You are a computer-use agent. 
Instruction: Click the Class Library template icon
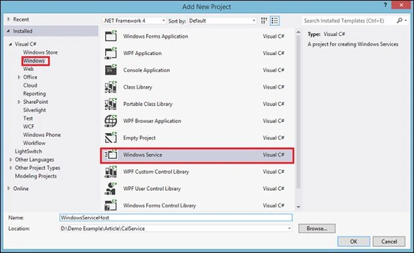[111, 87]
